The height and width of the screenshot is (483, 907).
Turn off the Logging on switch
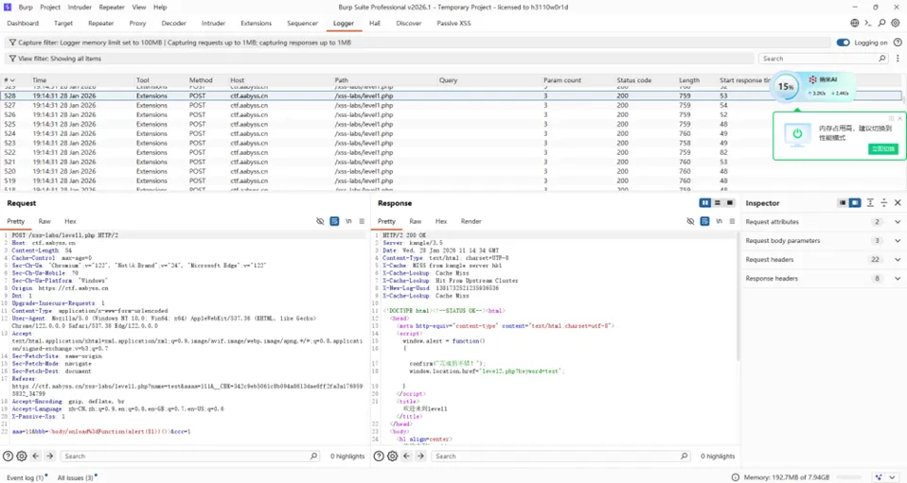coord(843,43)
